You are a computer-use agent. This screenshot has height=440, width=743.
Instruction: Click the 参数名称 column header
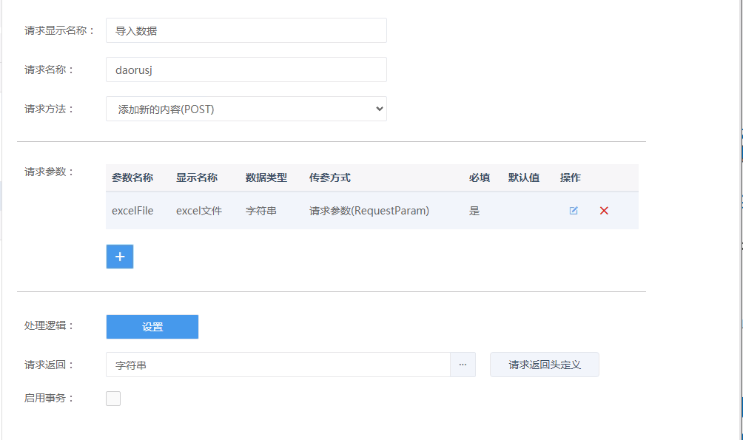pyautogui.click(x=132, y=177)
